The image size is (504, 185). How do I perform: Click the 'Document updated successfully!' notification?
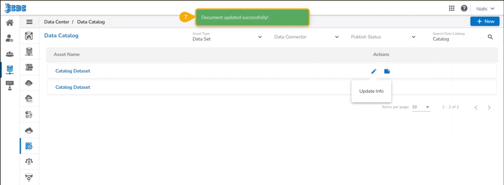pos(252,17)
